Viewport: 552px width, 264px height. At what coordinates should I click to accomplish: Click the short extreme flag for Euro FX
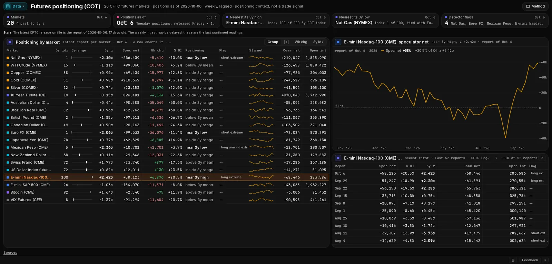pyautogui.click(x=232, y=133)
